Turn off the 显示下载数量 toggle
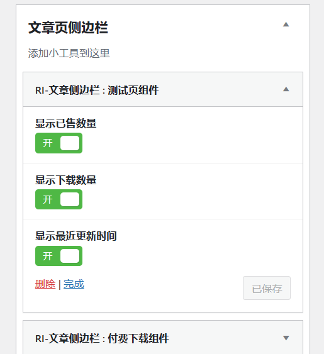The width and height of the screenshot is (324, 354). click(59, 199)
